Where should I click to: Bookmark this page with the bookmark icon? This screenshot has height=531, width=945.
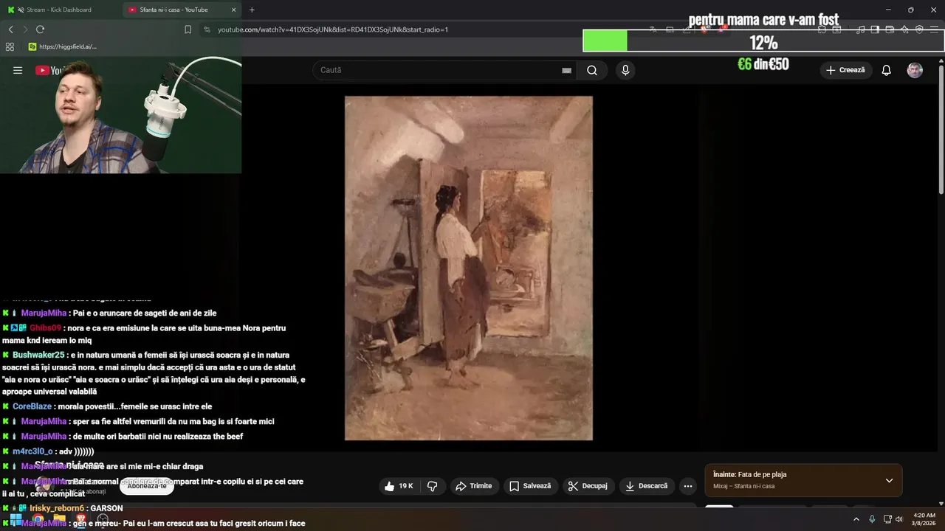tap(188, 29)
